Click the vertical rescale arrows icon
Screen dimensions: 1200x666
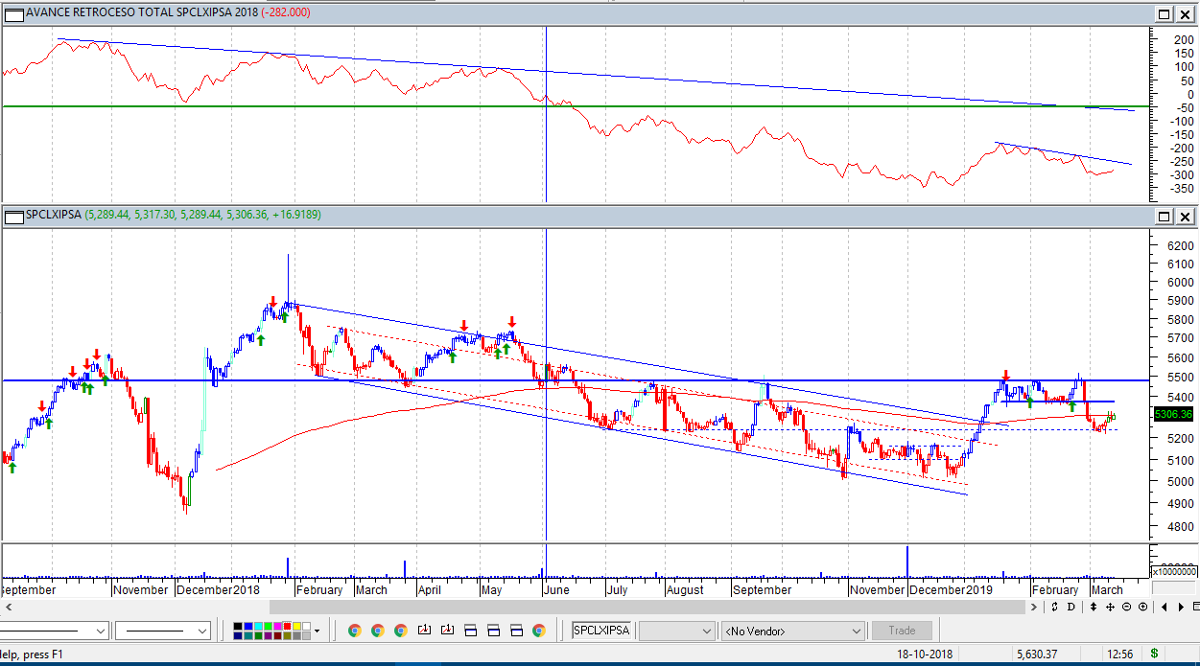pyautogui.click(x=1094, y=607)
